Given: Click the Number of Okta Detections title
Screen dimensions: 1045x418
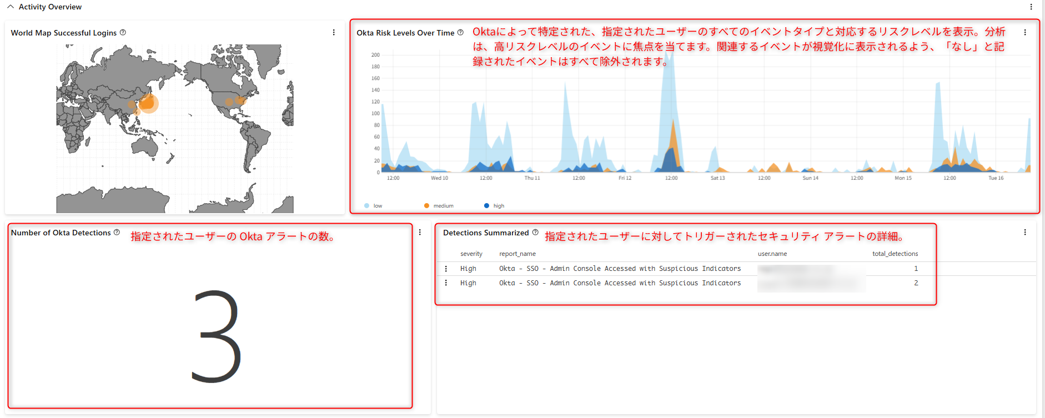Looking at the screenshot, I should coord(61,233).
